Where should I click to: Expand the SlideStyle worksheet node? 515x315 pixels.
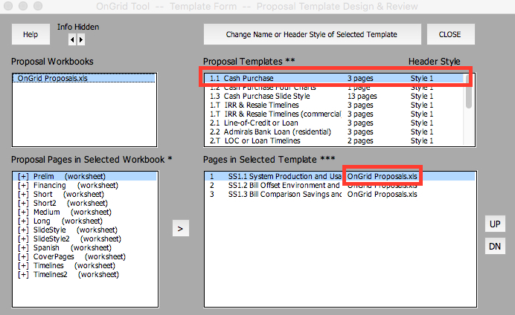tap(22, 230)
